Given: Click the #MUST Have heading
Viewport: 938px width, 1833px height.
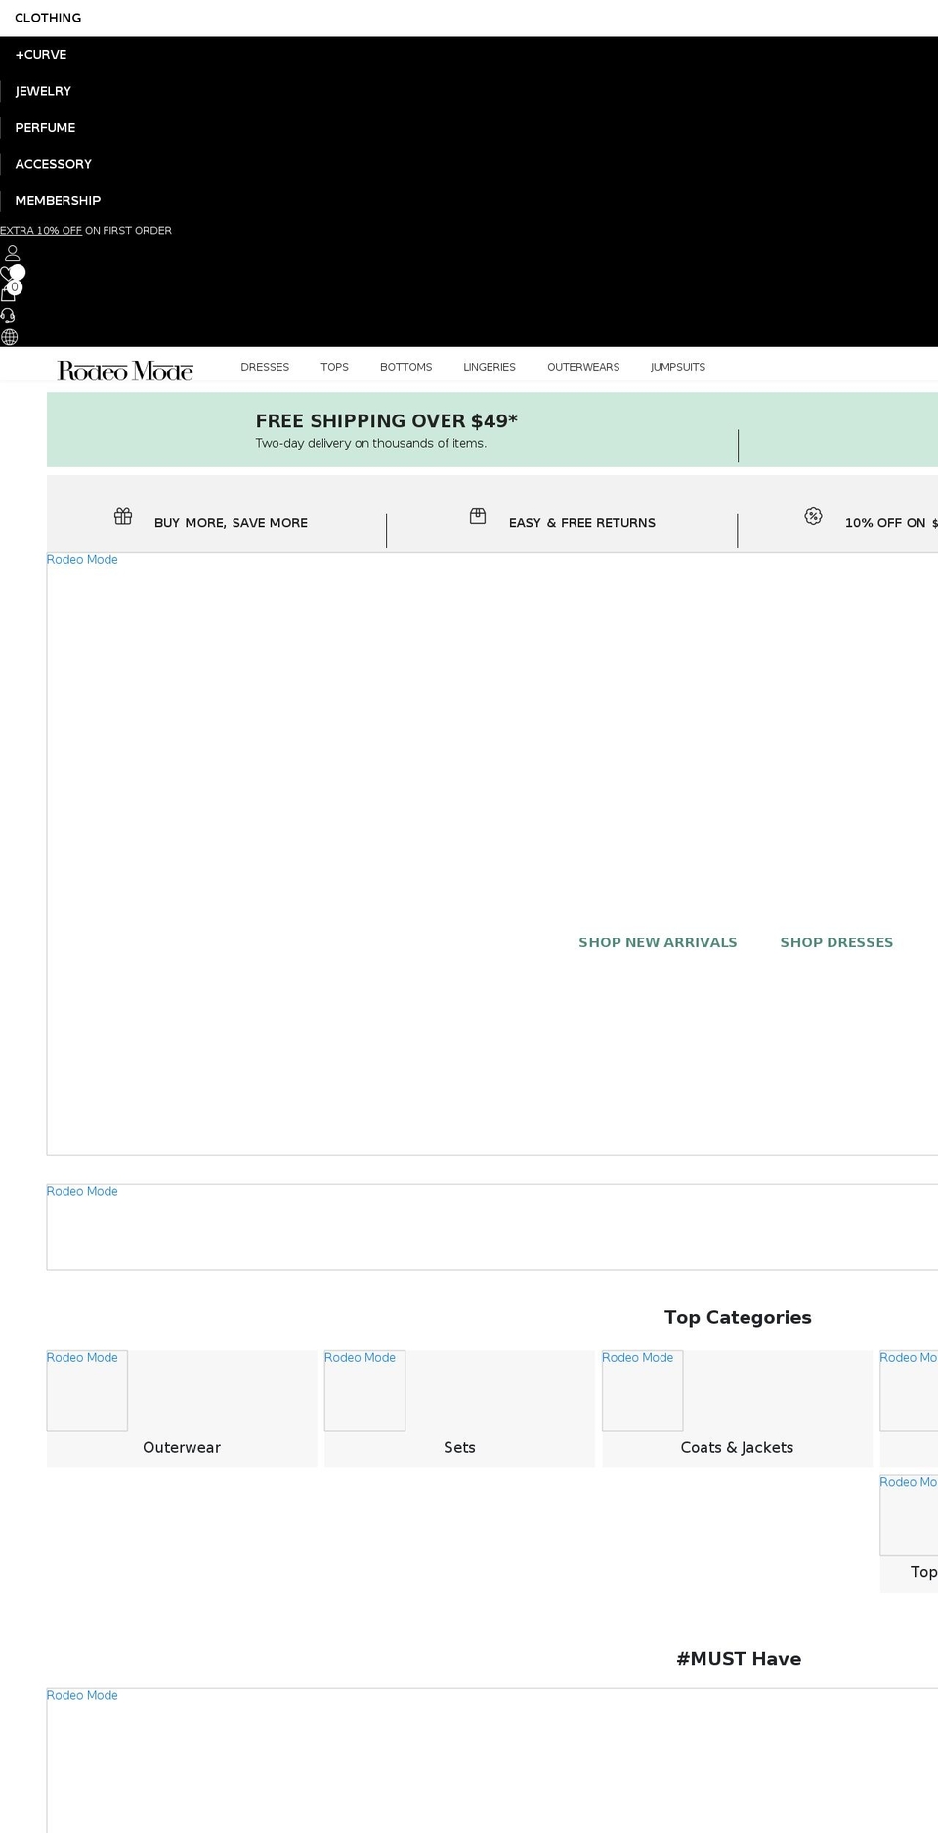Looking at the screenshot, I should pyautogui.click(x=739, y=1659).
